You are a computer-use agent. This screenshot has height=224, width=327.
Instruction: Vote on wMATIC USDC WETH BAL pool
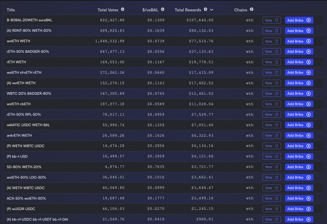point(272,125)
